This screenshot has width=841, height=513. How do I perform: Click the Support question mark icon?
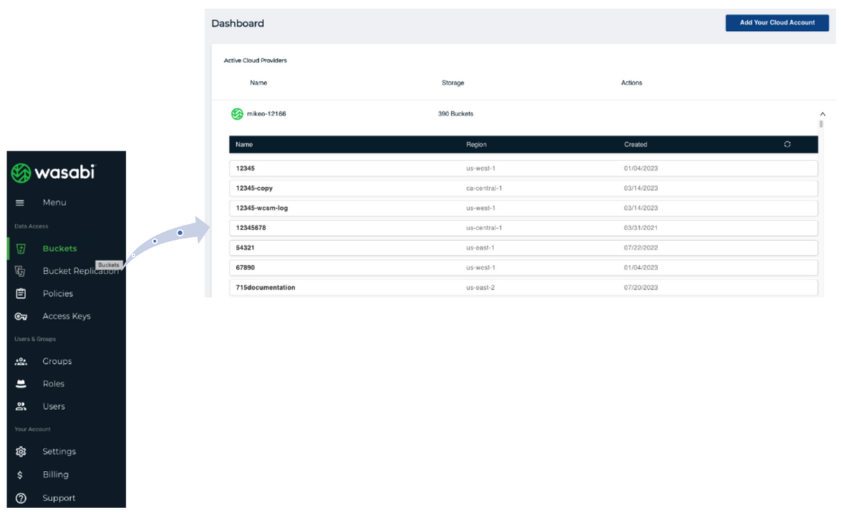pyautogui.click(x=21, y=498)
